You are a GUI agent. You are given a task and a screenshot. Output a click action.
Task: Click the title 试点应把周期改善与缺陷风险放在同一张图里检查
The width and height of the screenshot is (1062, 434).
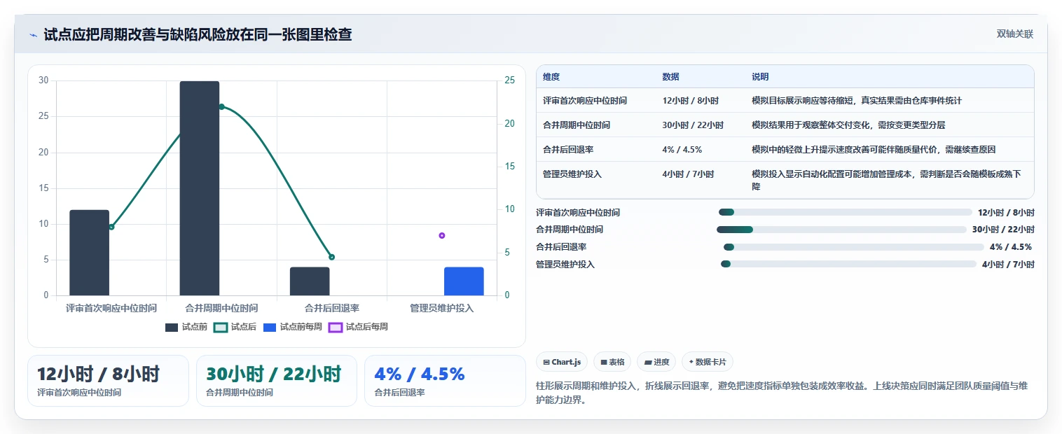tap(198, 34)
